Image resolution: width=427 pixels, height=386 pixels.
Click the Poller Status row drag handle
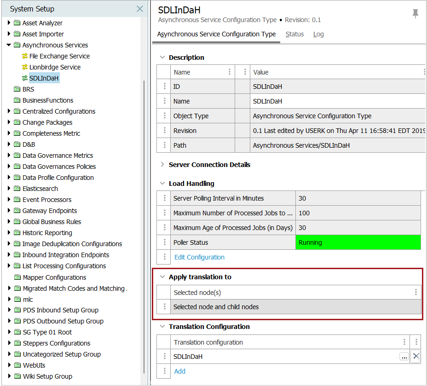[164, 242]
